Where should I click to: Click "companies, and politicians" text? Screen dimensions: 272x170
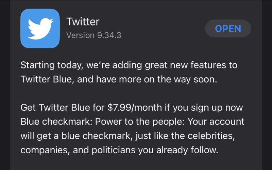(78, 150)
